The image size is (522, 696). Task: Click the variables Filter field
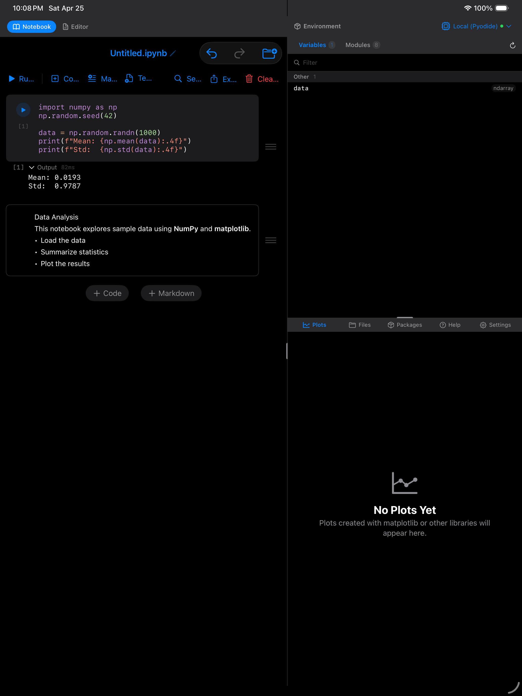click(x=405, y=63)
